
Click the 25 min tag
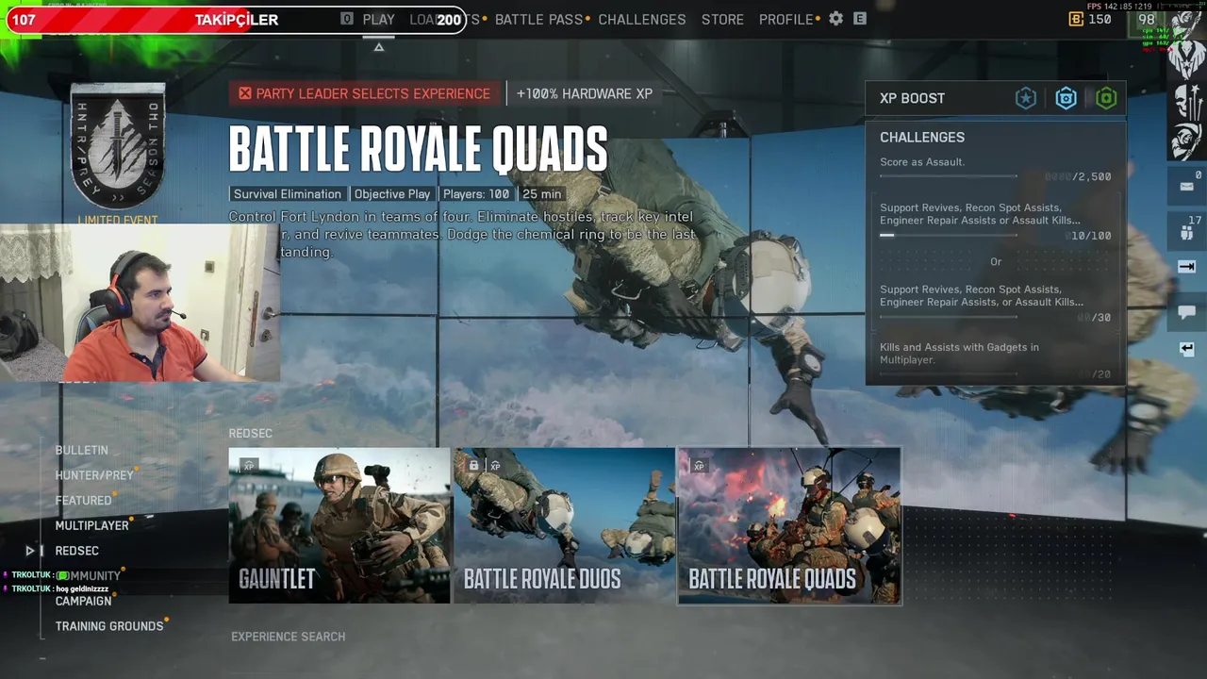coord(542,194)
